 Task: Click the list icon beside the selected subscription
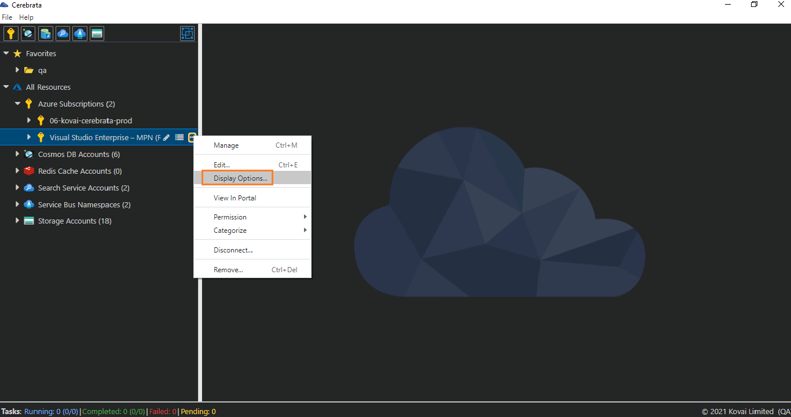(179, 137)
